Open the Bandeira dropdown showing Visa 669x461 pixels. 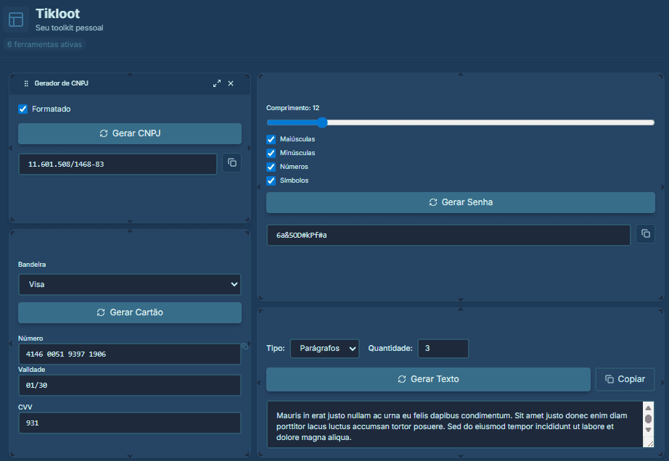pyautogui.click(x=129, y=284)
